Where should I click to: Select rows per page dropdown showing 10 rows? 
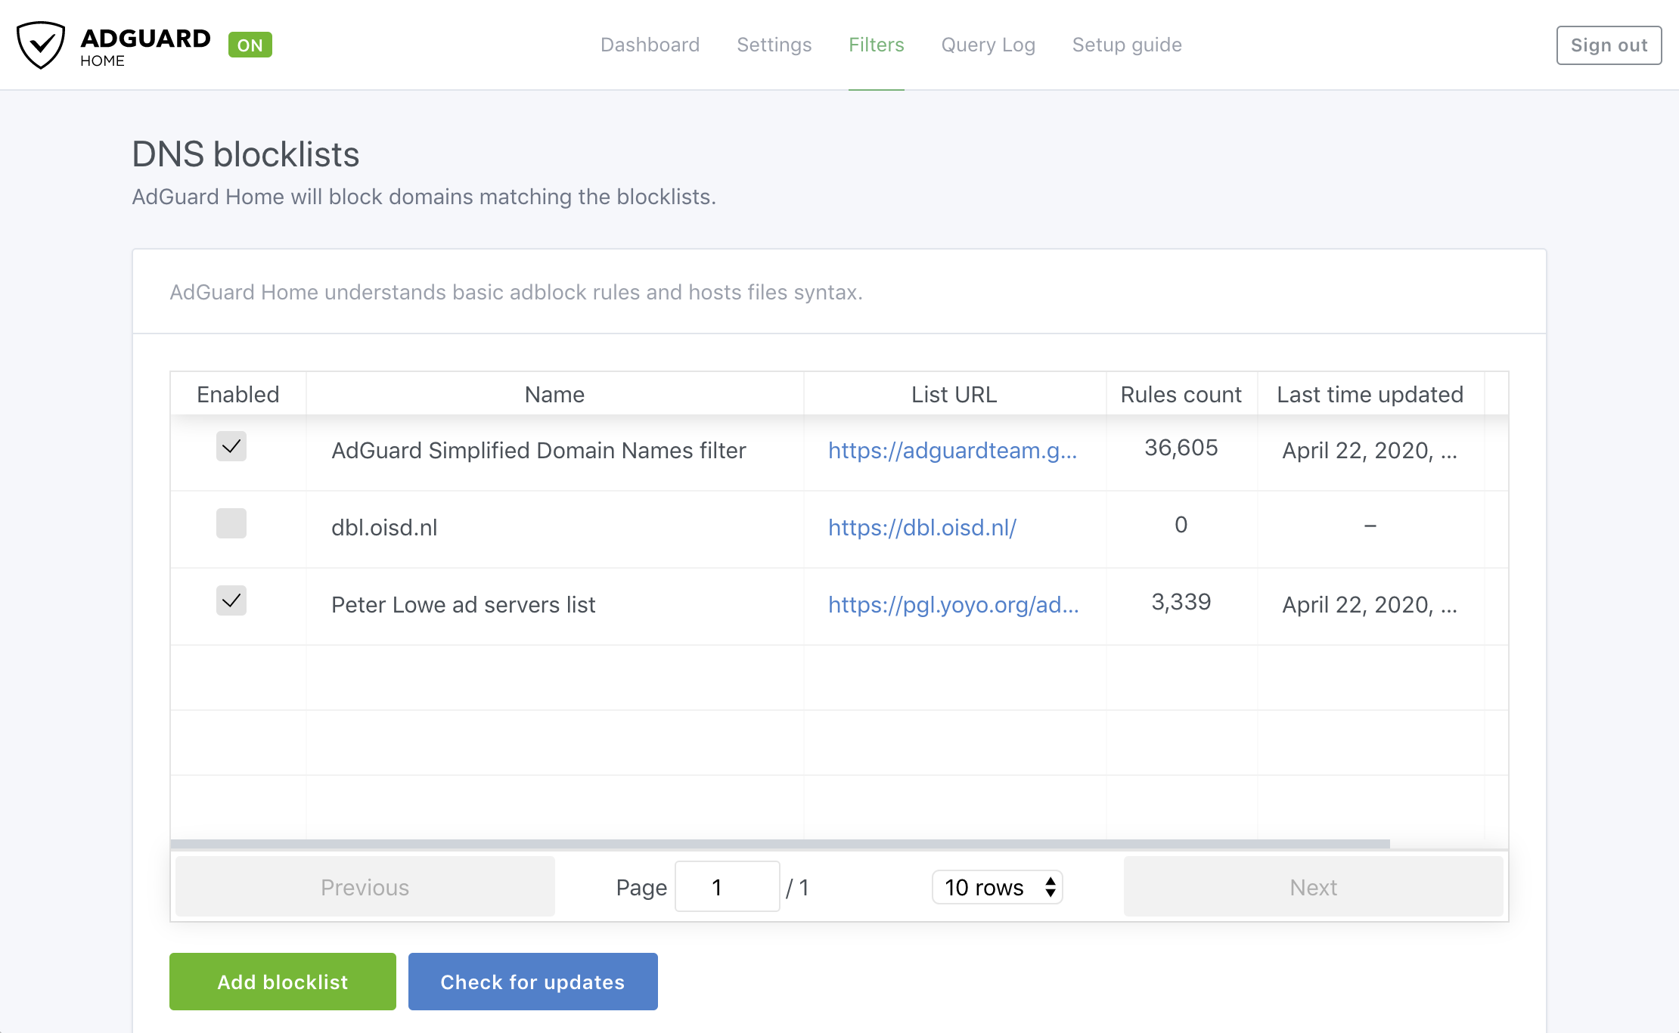pyautogui.click(x=995, y=888)
